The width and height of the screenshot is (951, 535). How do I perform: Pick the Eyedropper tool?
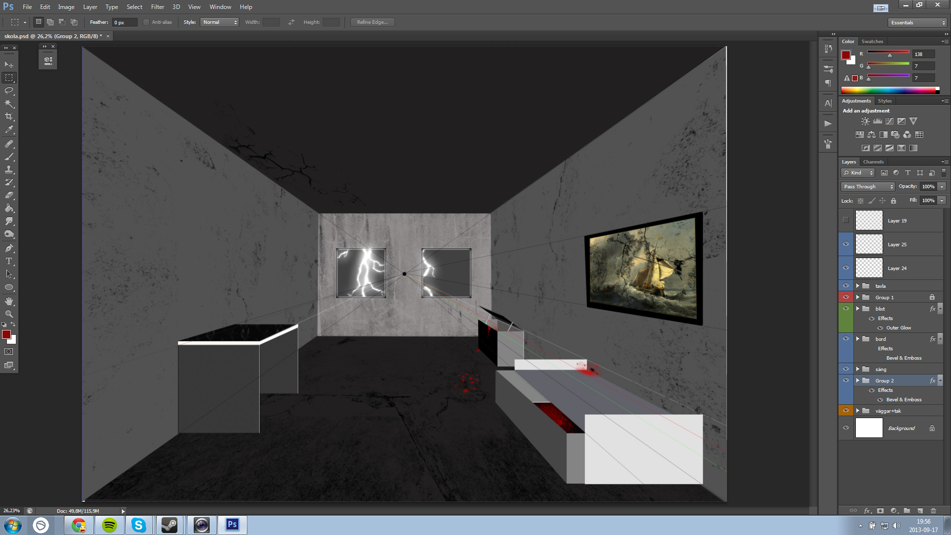click(9, 130)
